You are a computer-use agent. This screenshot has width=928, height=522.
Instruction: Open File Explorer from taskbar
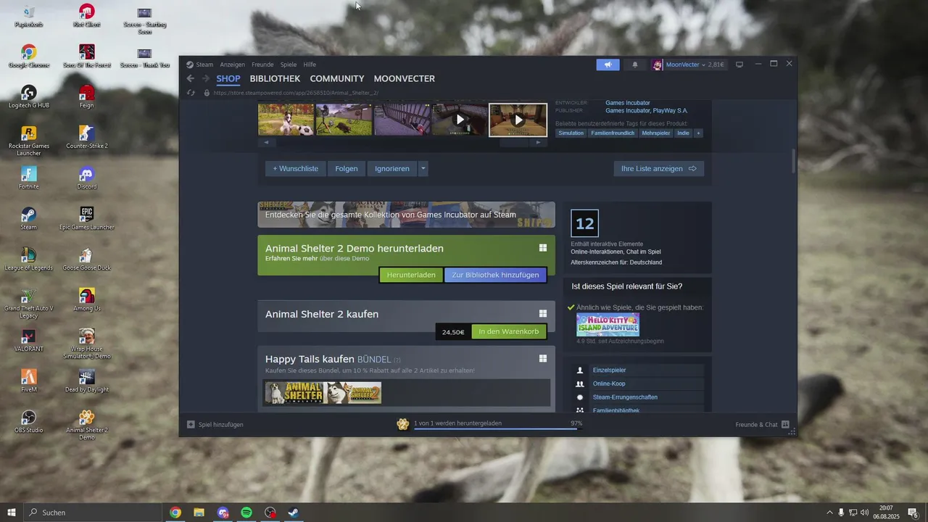pyautogui.click(x=199, y=513)
